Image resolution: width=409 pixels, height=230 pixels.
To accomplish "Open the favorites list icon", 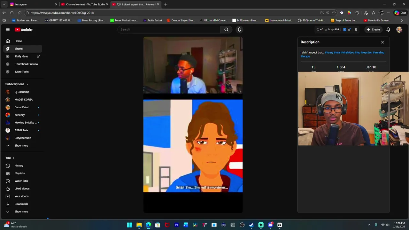I will (373, 13).
